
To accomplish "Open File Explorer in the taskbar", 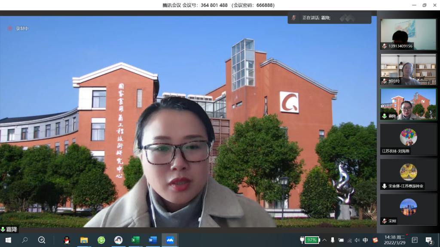I will (84, 240).
